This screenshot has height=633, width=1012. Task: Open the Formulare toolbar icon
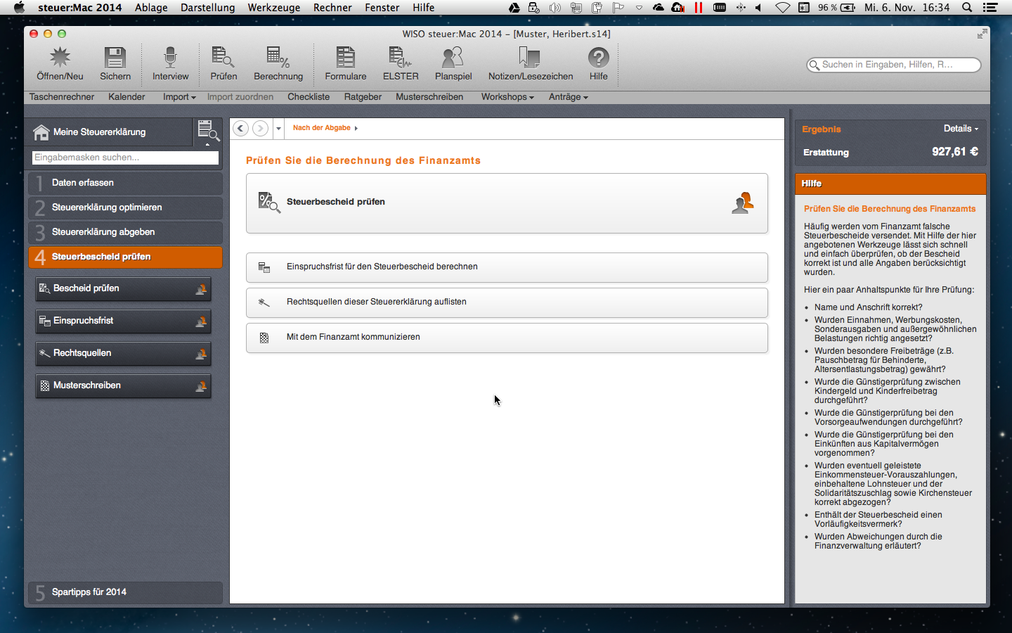[x=345, y=58]
